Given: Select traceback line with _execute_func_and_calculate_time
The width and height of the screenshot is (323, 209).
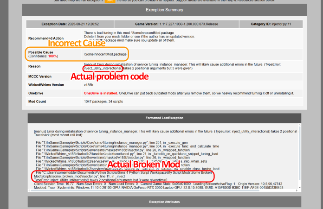Looking at the screenshot, I should 127,146.
